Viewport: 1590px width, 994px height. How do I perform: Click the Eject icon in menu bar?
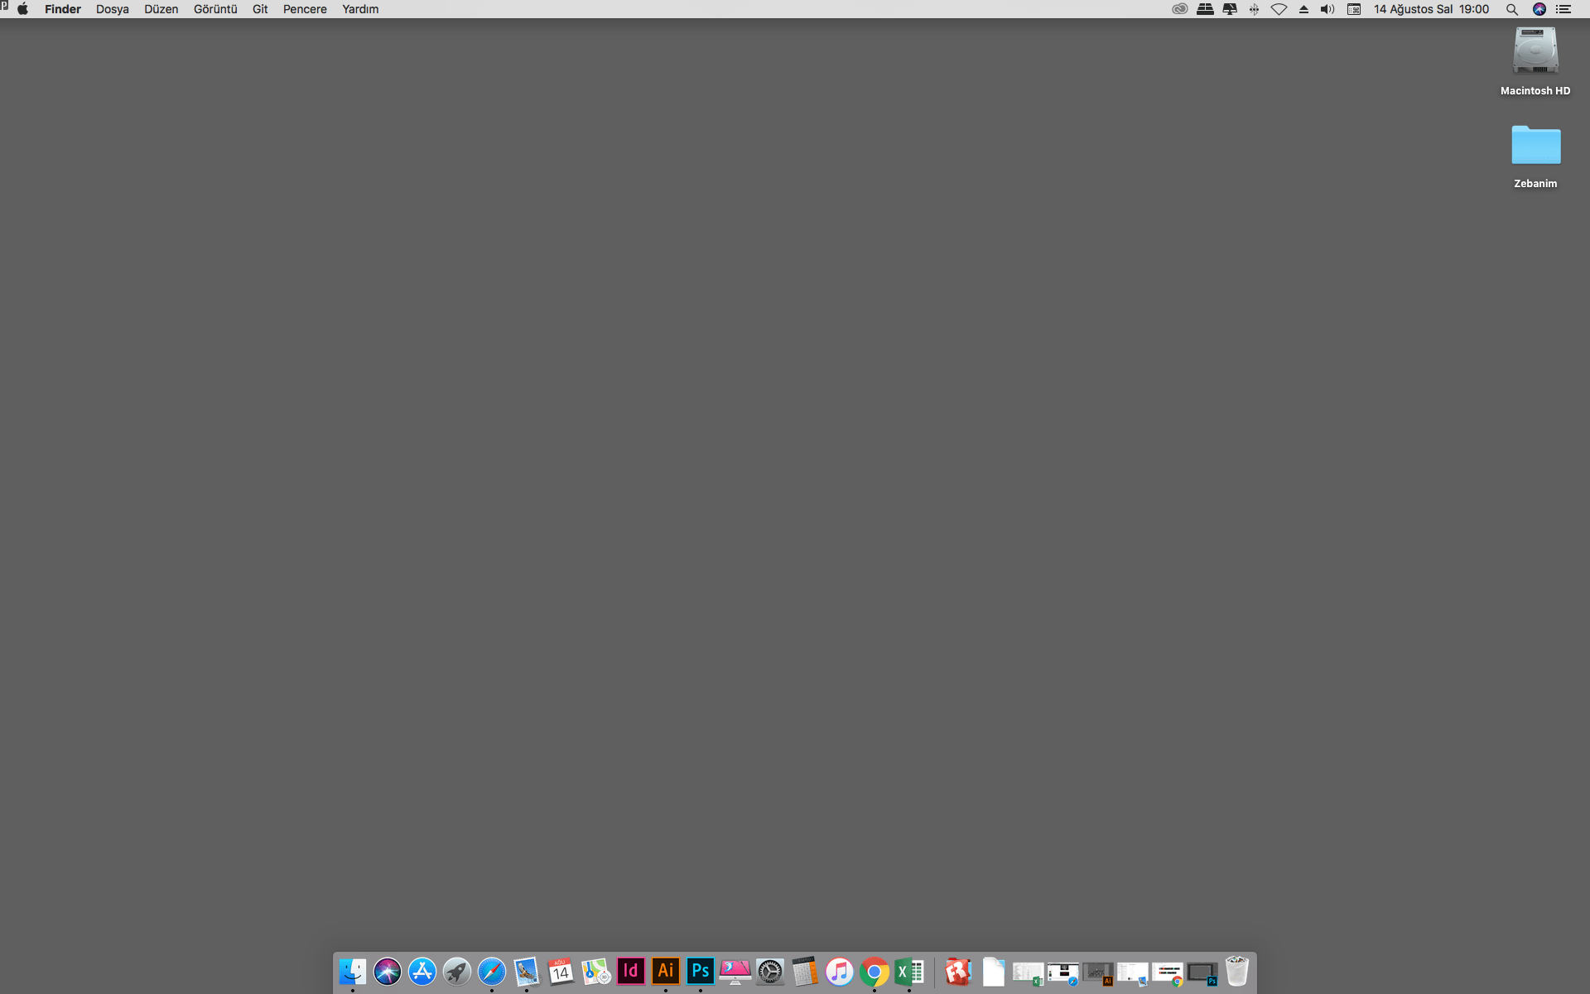[x=1303, y=9]
